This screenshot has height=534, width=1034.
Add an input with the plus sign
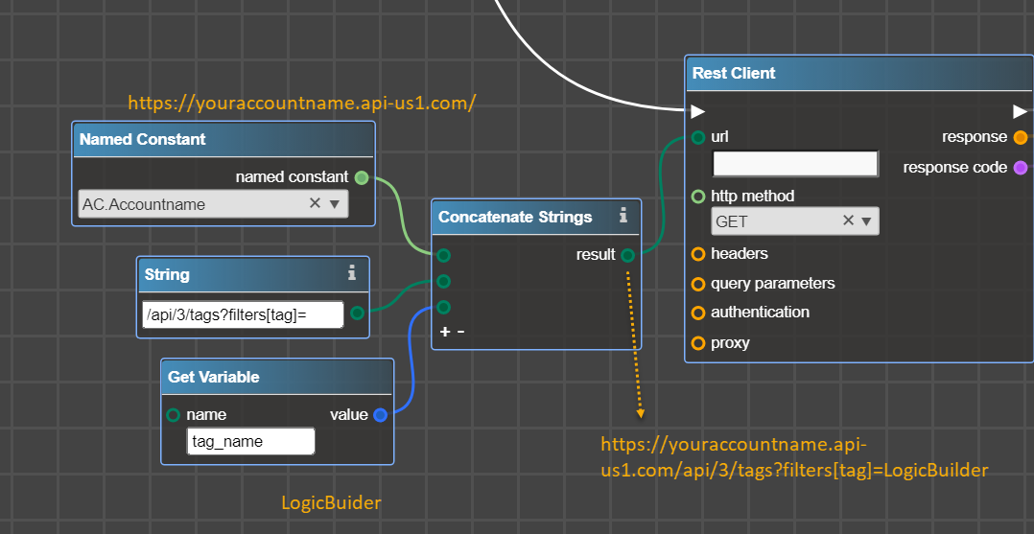tap(444, 332)
